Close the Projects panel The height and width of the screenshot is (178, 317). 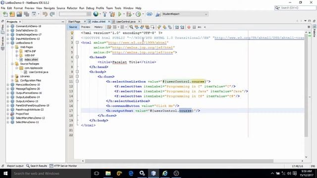coord(20,22)
